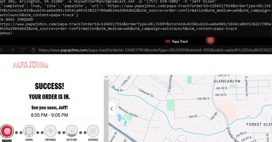Click the Forest Glen label on the map
The height and width of the screenshot is (142, 272).
(x=259, y=124)
